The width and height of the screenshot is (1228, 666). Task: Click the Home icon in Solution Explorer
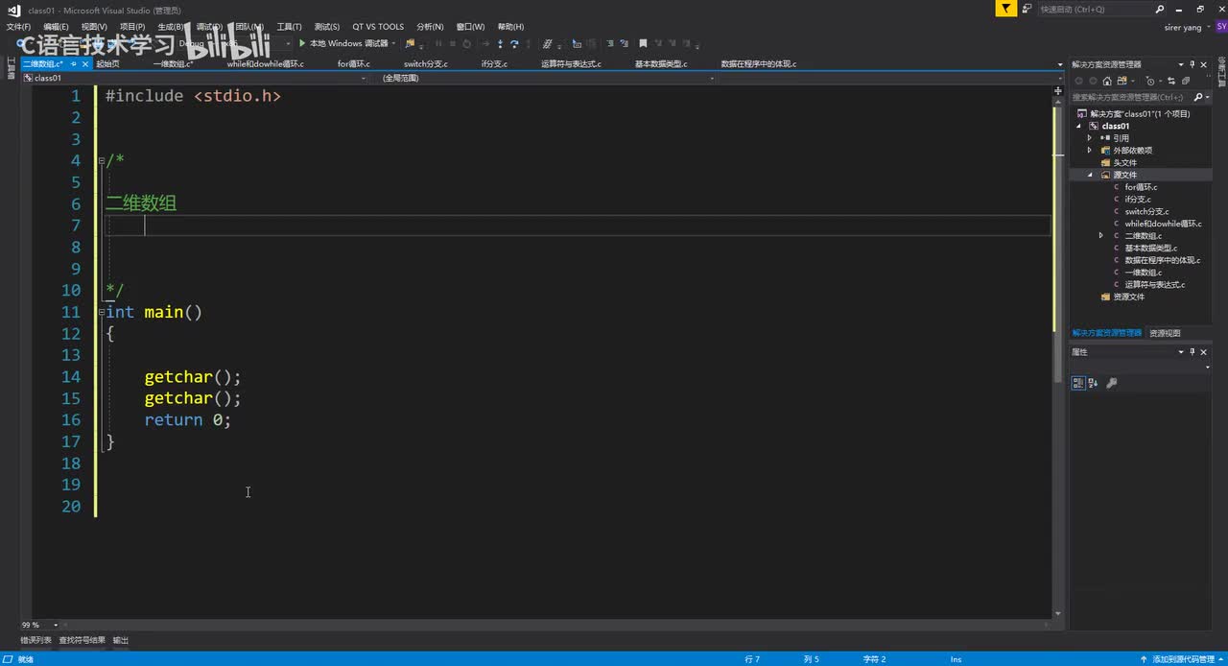pos(1107,82)
